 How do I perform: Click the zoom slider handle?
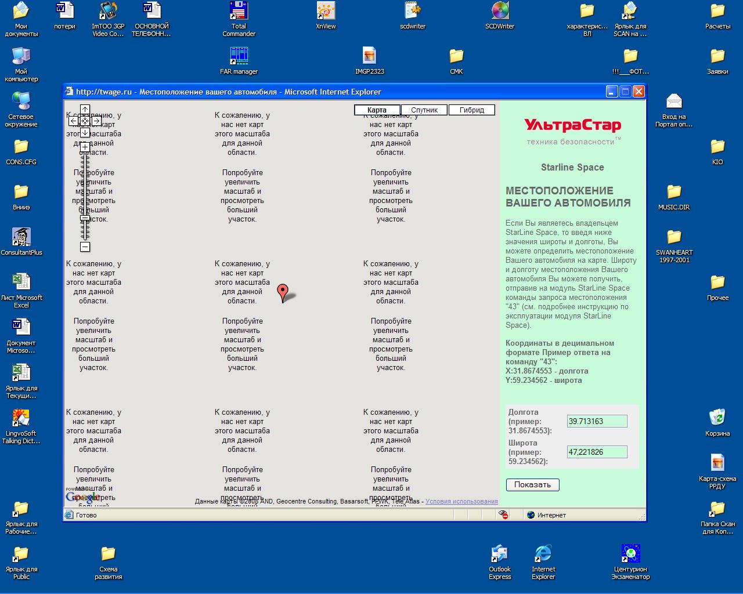click(x=85, y=219)
